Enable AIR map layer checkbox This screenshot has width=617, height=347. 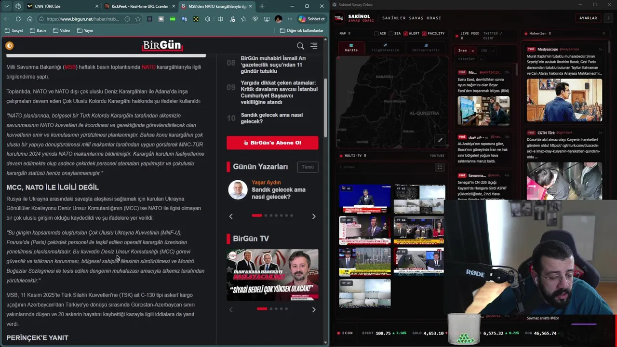click(376, 34)
